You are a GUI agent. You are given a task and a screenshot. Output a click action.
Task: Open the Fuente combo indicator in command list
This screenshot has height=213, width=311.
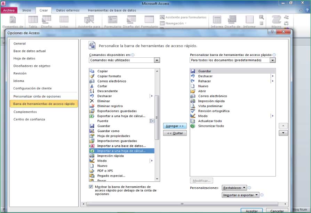coord(152,121)
